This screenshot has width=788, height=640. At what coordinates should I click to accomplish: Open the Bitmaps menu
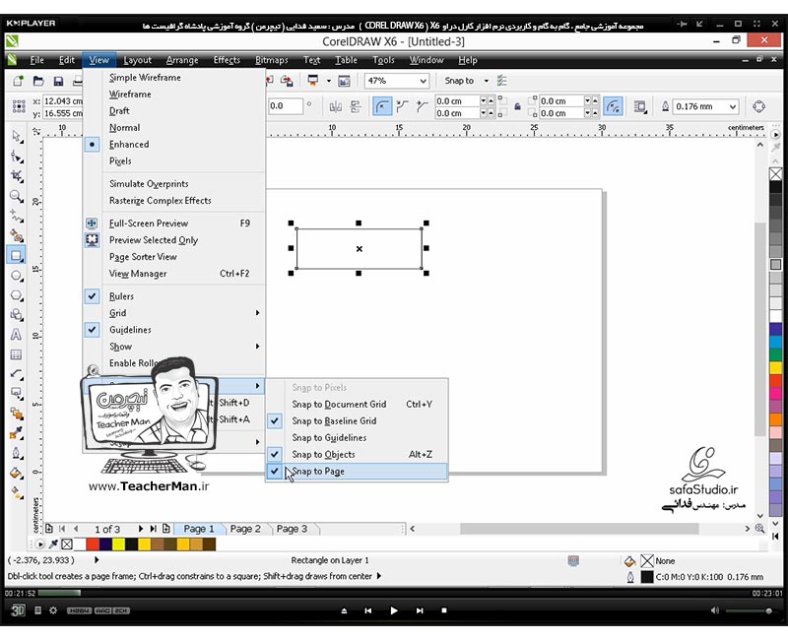(272, 60)
